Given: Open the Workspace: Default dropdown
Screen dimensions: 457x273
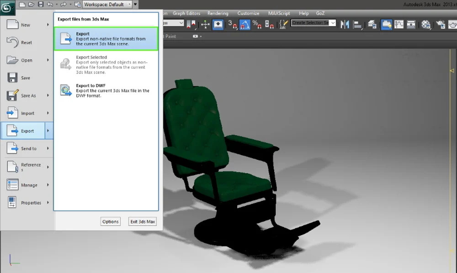Looking at the screenshot, I should (108, 5).
